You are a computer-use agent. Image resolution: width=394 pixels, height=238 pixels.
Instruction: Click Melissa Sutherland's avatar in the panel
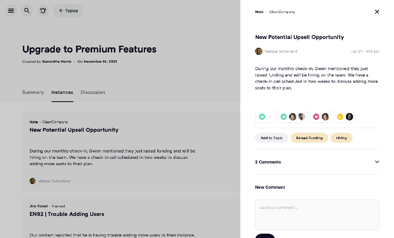click(259, 51)
